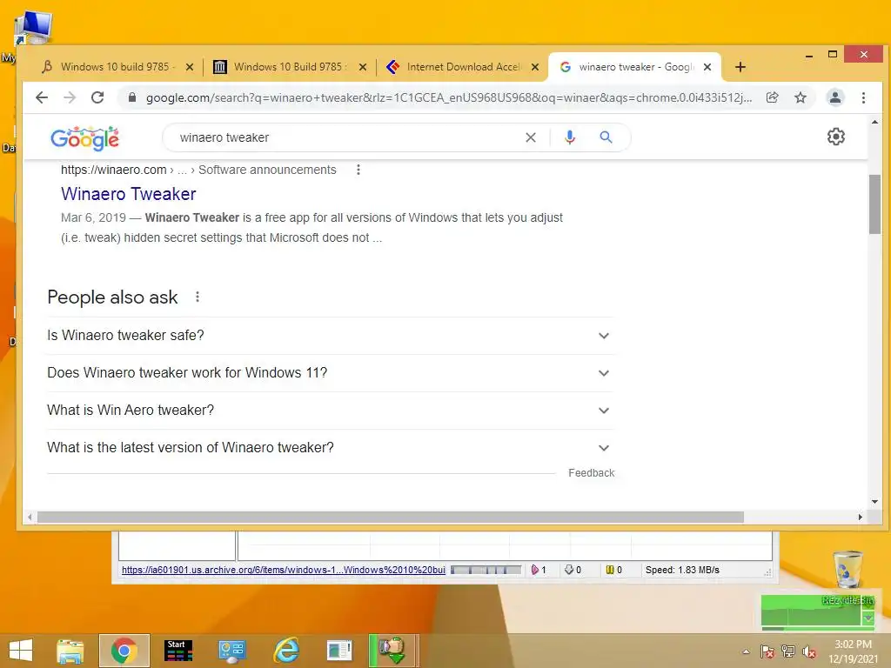This screenshot has height=668, width=891.
Task: Go back to the previous page
Action: (x=42, y=97)
